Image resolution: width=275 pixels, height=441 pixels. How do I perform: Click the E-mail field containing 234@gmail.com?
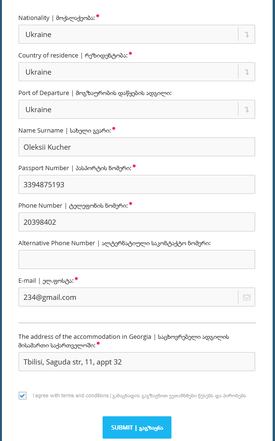tap(128, 297)
